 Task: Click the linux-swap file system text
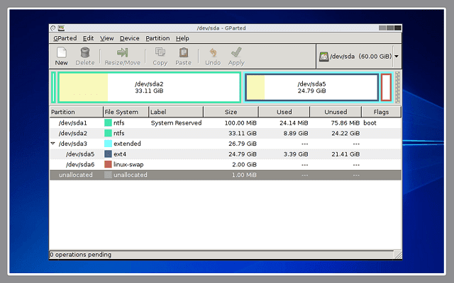pyautogui.click(x=128, y=165)
